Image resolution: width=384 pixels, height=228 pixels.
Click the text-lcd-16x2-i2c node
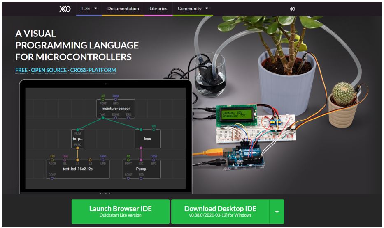(78, 169)
